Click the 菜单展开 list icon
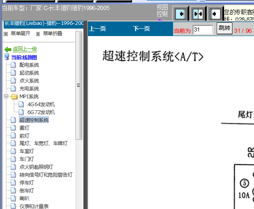The height and width of the screenshot is (209, 254). [6, 34]
